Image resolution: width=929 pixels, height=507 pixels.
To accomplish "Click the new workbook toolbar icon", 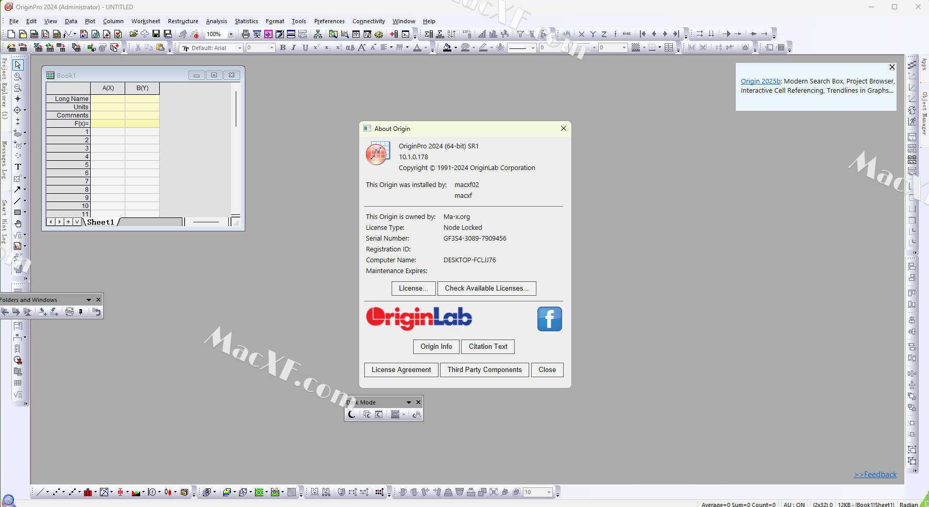I will coord(34,34).
